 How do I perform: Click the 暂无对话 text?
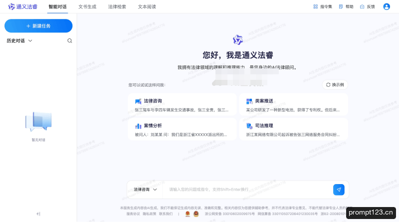tap(38, 140)
